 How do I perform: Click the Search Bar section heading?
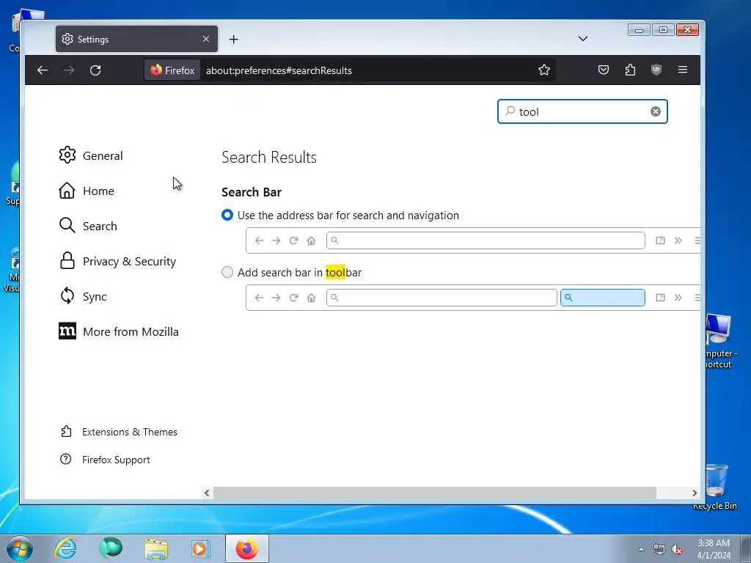[x=252, y=192]
